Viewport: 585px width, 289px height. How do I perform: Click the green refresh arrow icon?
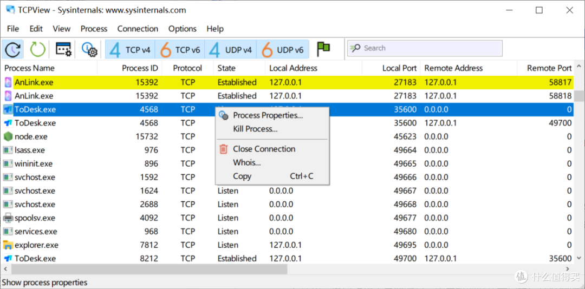coord(37,49)
